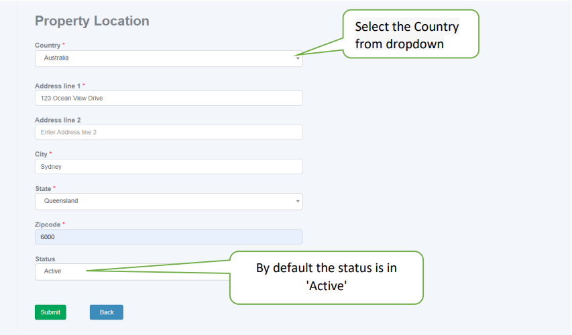Image resolution: width=572 pixels, height=335 pixels.
Task: Click the 'Select the Country from dropdown' callout
Action: 411,34
